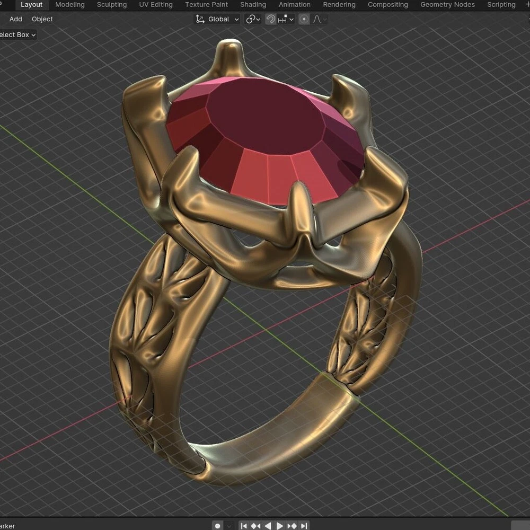
Task: Open the Global transform orientation dropdown
Action: click(x=217, y=19)
